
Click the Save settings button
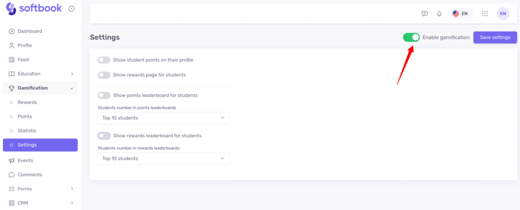coord(495,37)
